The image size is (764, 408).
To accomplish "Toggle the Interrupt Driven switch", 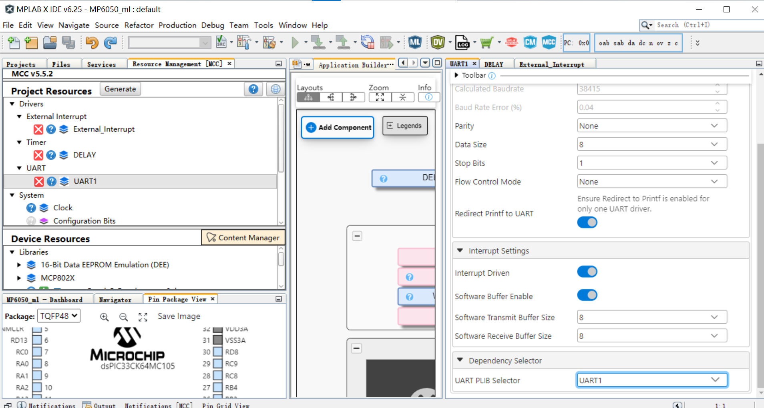I will coord(587,272).
